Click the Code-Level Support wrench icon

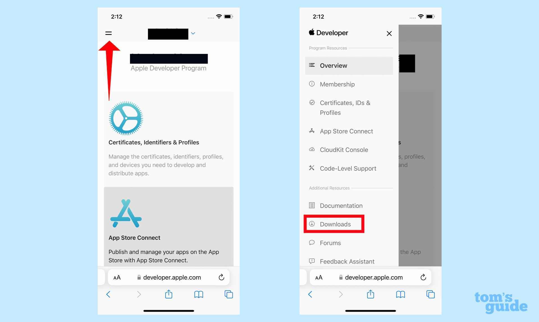[312, 168]
